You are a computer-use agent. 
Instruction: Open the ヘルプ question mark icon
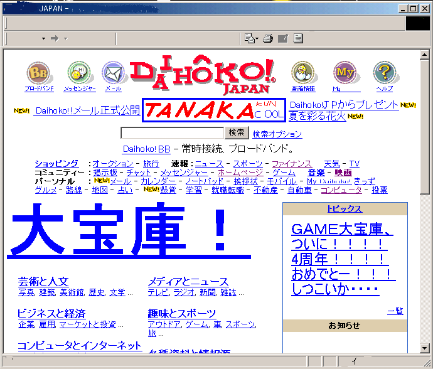[385, 73]
